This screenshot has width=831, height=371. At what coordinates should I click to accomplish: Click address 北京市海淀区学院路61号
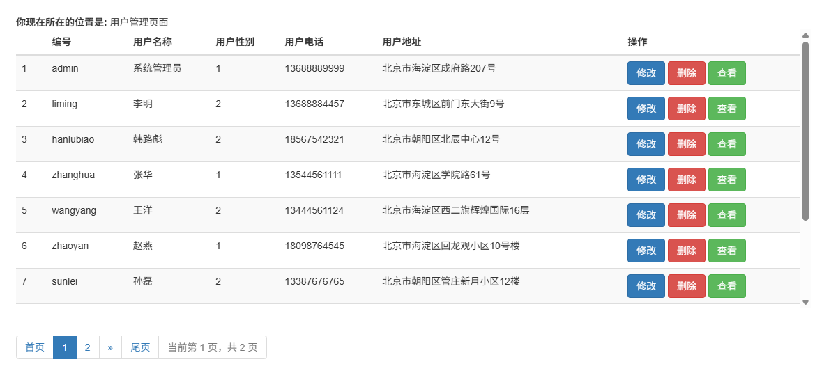coord(436,175)
